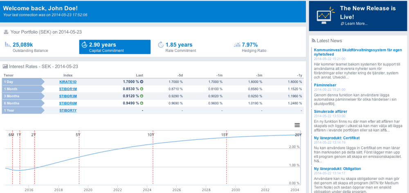Click the unchanged arrow icon for KIRATE1D
The height and width of the screenshot is (193, 409).
click(142, 82)
